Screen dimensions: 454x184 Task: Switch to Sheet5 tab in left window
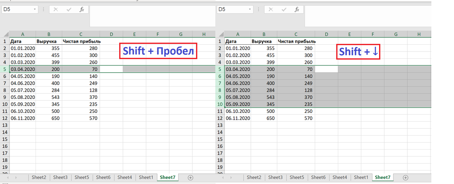coord(82,177)
